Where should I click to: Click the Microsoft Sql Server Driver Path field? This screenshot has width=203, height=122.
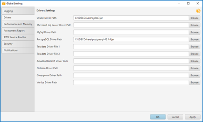131,25
